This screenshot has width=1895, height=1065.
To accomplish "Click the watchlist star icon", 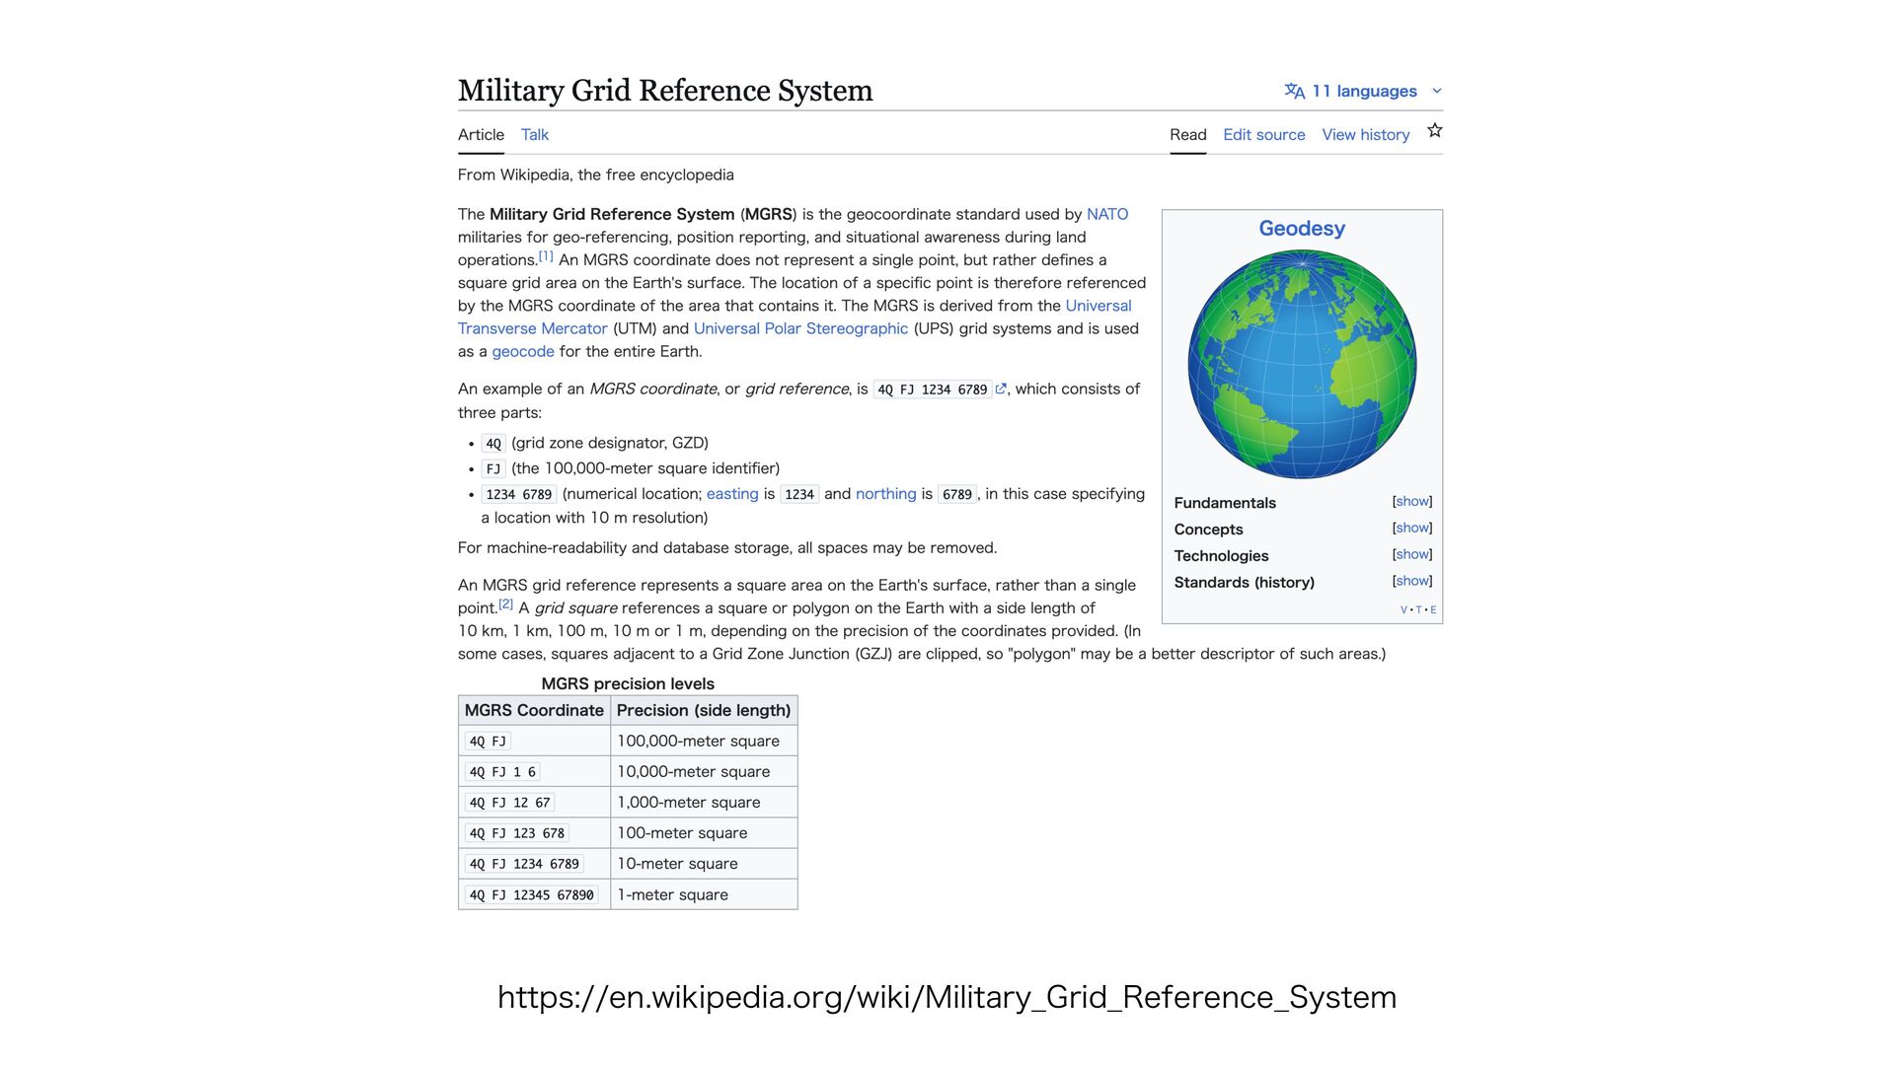I will click(1435, 131).
